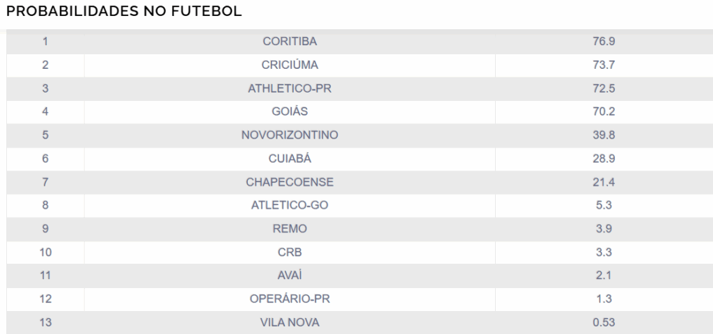Click the NOVORIZONTINO team name
Image resolution: width=713 pixels, height=334 pixels.
290,135
